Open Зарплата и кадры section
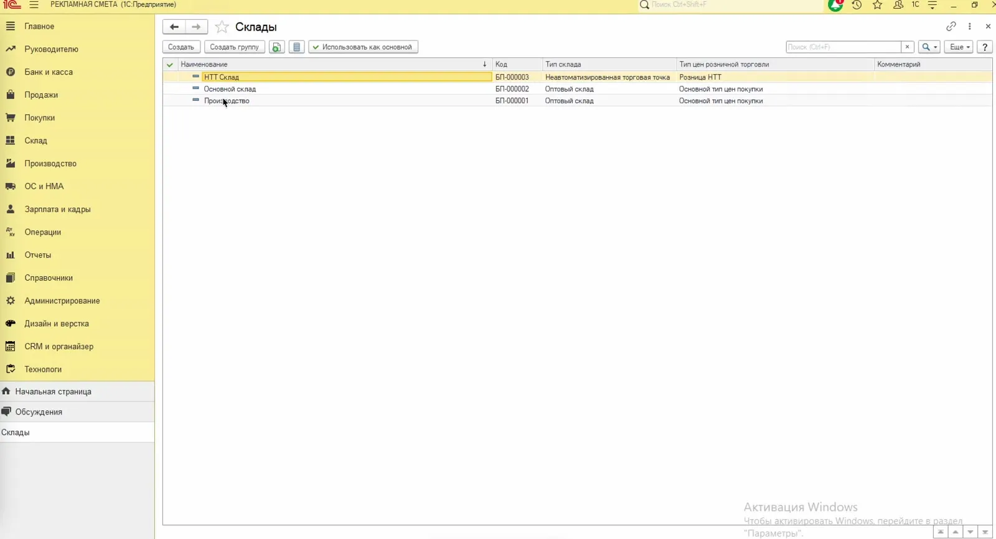The height and width of the screenshot is (539, 996). point(57,209)
